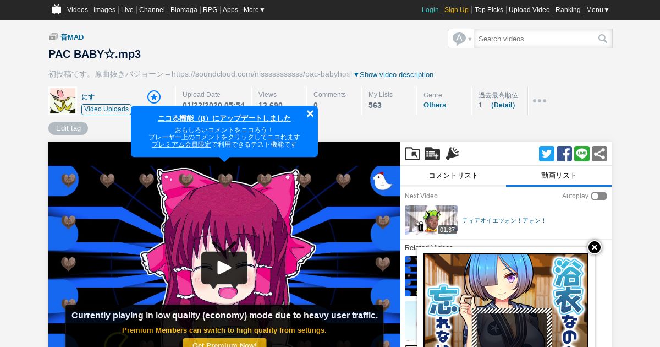Close the blue Nicoru update popup
This screenshot has height=347, width=660.
click(x=310, y=113)
